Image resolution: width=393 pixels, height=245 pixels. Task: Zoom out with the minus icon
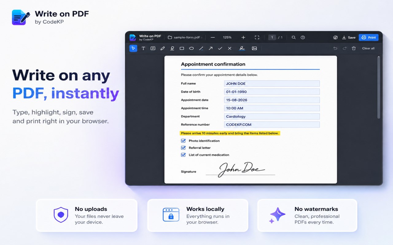(x=212, y=37)
